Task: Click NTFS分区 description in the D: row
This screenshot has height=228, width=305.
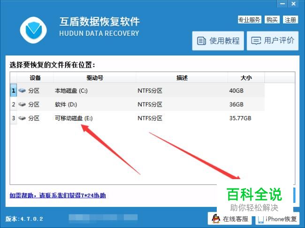Action: tap(150, 104)
